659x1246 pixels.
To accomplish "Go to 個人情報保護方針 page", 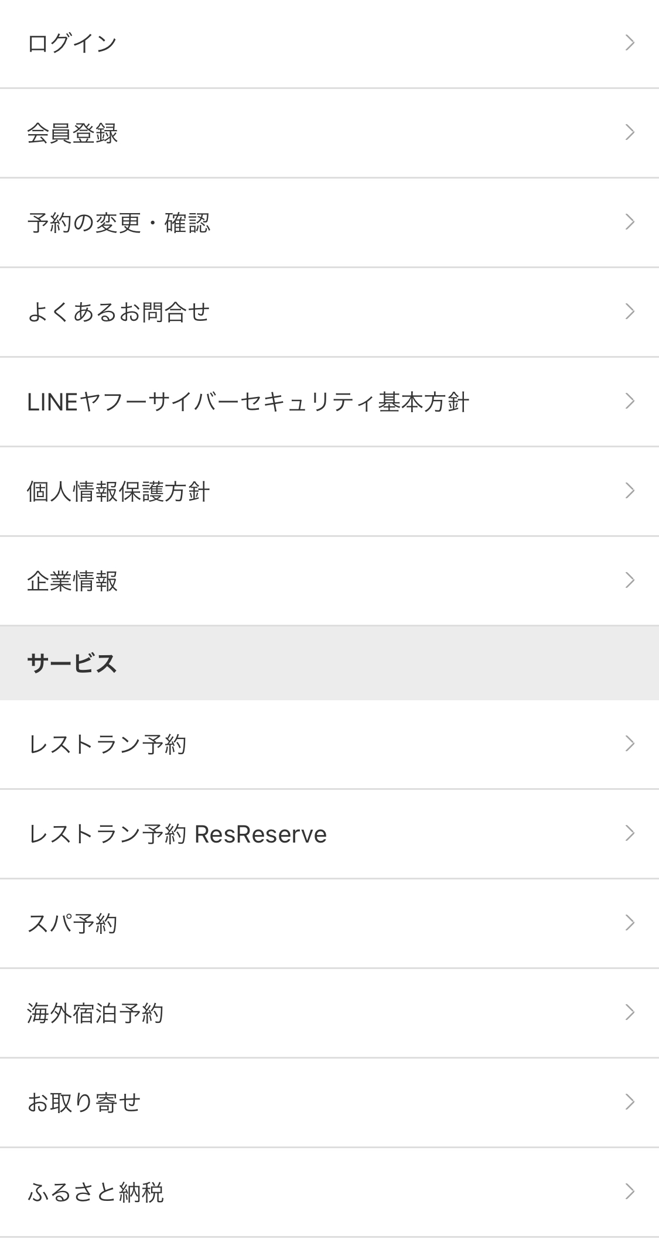I will click(118, 491).
